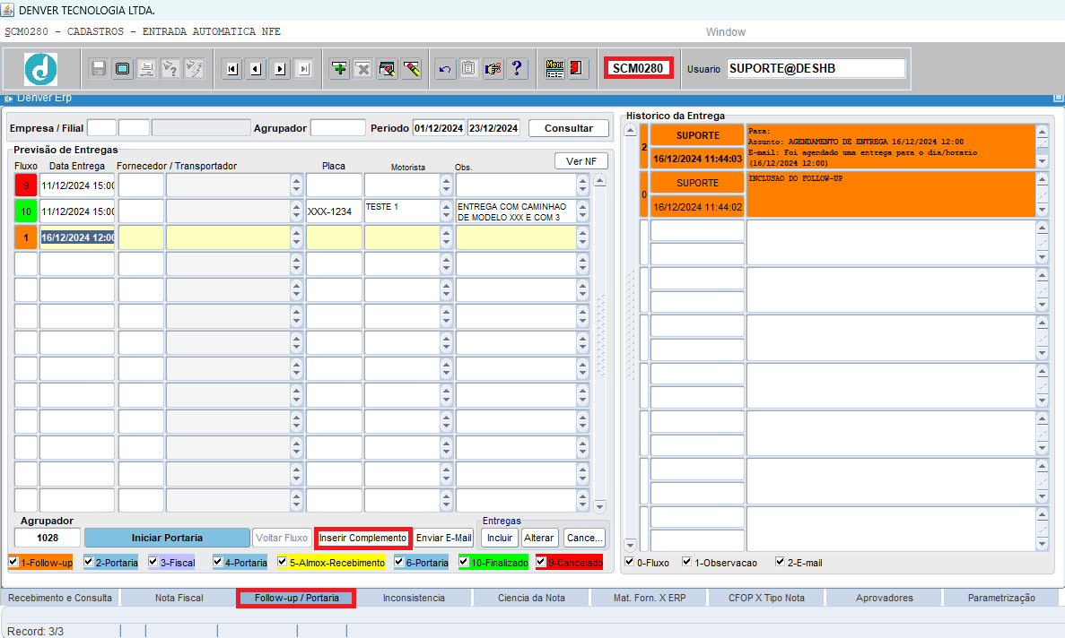The image size is (1065, 638).
Task: Open the CFOP X Tipo Nota tab
Action: pyautogui.click(x=766, y=598)
